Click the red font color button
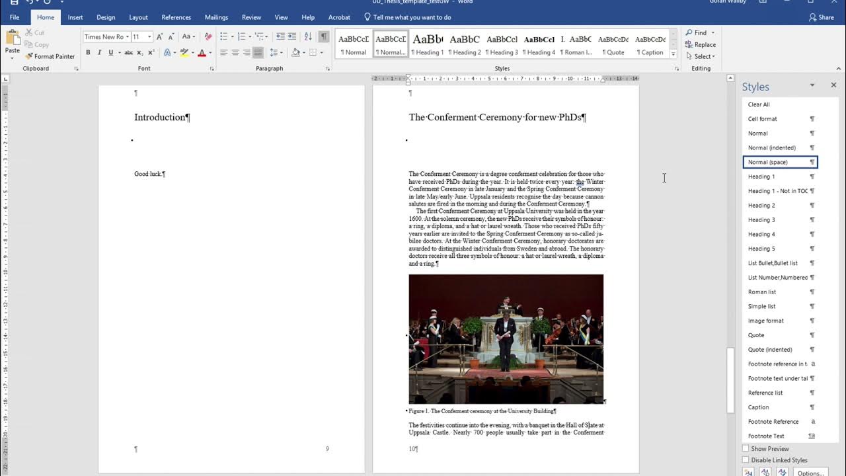Viewport: 846px width, 476px height. click(x=202, y=52)
